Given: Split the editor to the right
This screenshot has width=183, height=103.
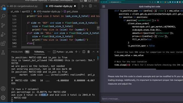Looking at the screenshot, I should [x=90, y=6].
